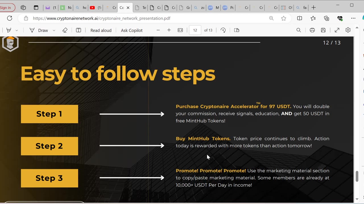Click the address bar URL

tap(102, 18)
